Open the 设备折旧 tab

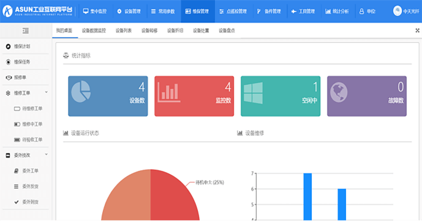coord(175,31)
